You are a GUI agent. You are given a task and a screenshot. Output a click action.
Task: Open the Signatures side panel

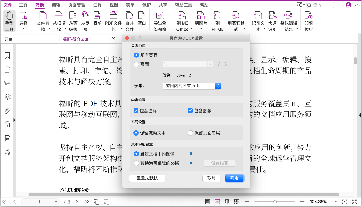click(x=7, y=152)
